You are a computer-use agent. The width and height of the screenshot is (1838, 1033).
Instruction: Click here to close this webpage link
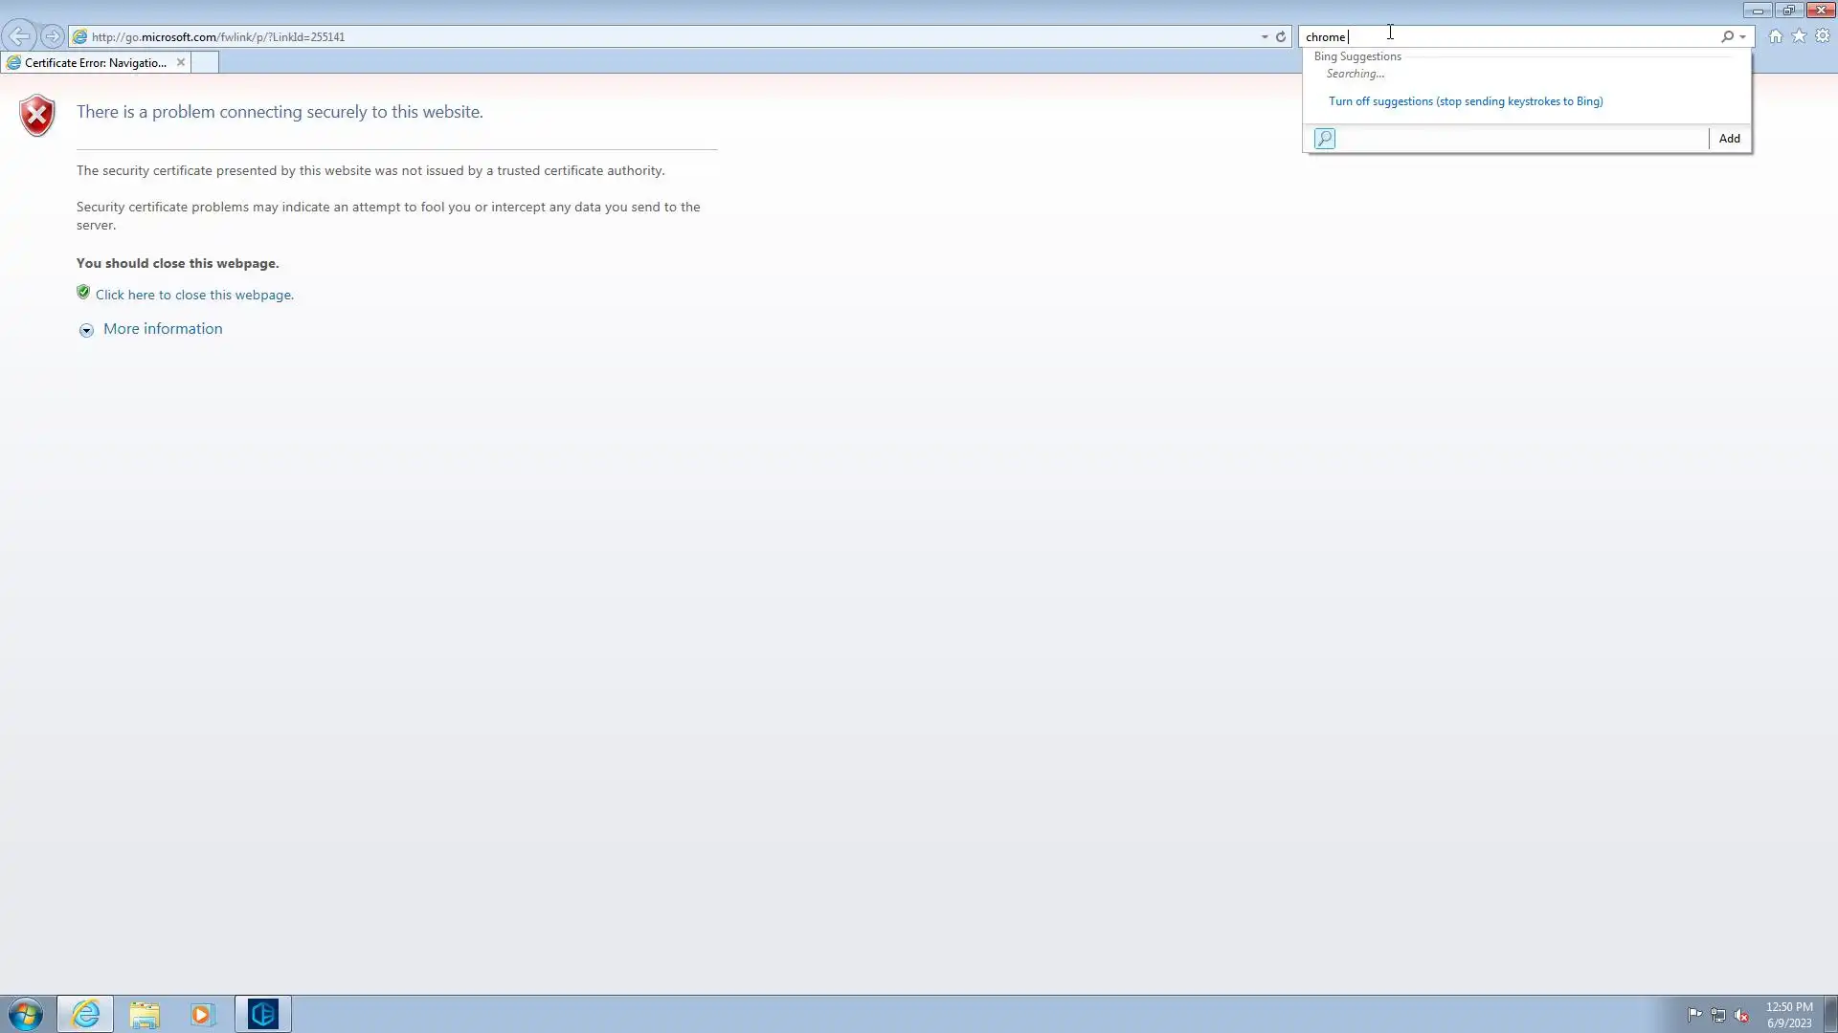tap(194, 295)
